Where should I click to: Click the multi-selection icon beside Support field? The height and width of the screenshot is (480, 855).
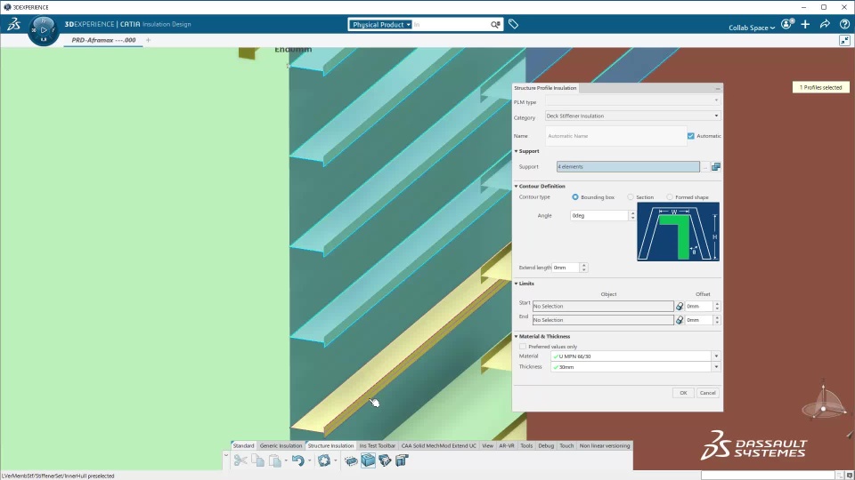[716, 166]
